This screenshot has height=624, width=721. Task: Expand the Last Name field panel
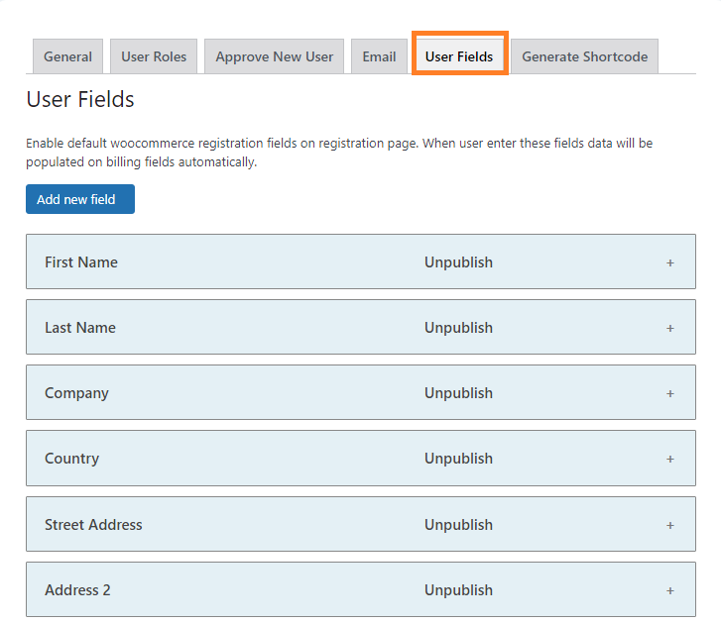click(361, 327)
